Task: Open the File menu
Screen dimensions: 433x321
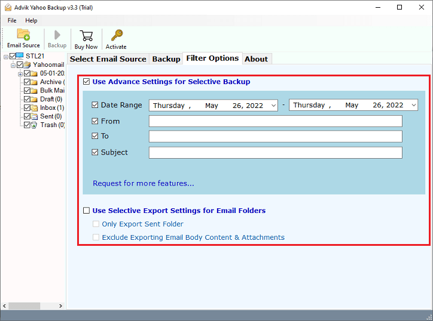Action: pos(12,20)
